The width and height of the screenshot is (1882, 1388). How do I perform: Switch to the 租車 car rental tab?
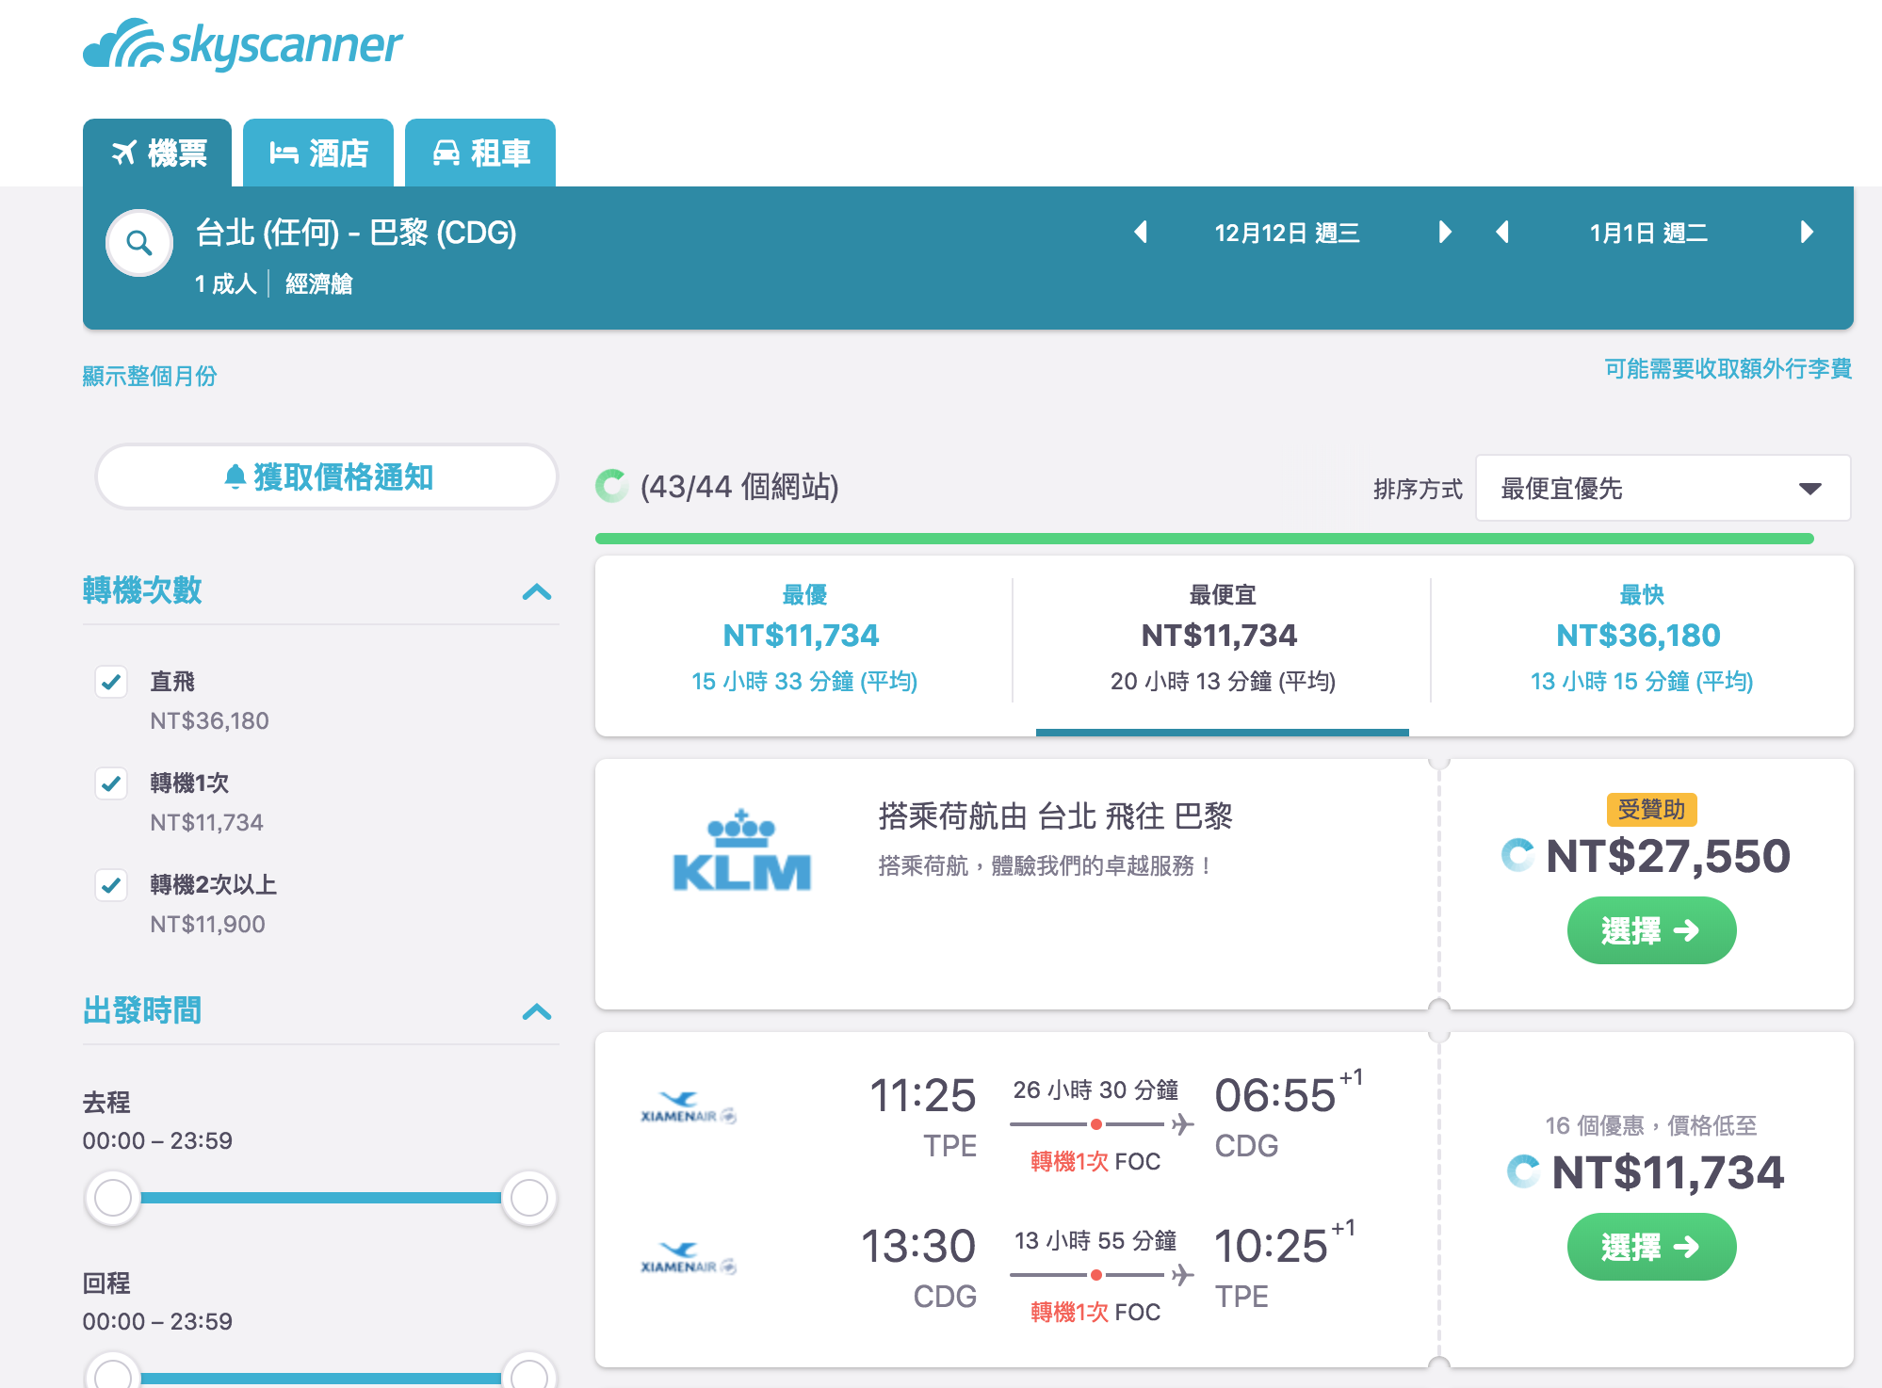pos(480,153)
